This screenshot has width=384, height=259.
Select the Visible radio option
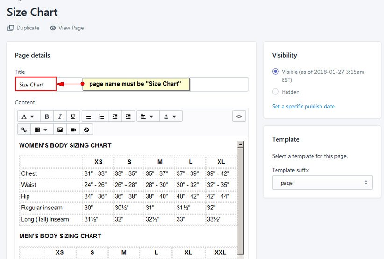coord(276,72)
